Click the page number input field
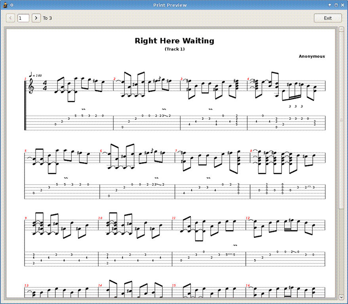 point(23,18)
